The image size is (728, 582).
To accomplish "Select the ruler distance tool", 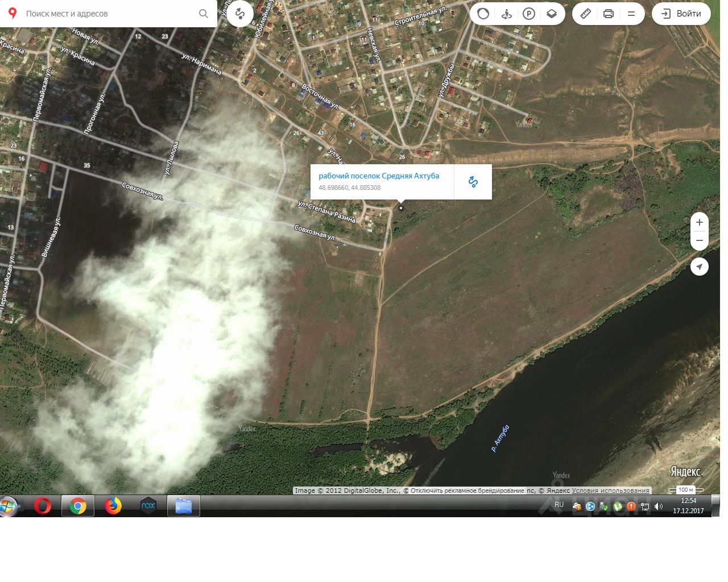I will click(x=586, y=14).
